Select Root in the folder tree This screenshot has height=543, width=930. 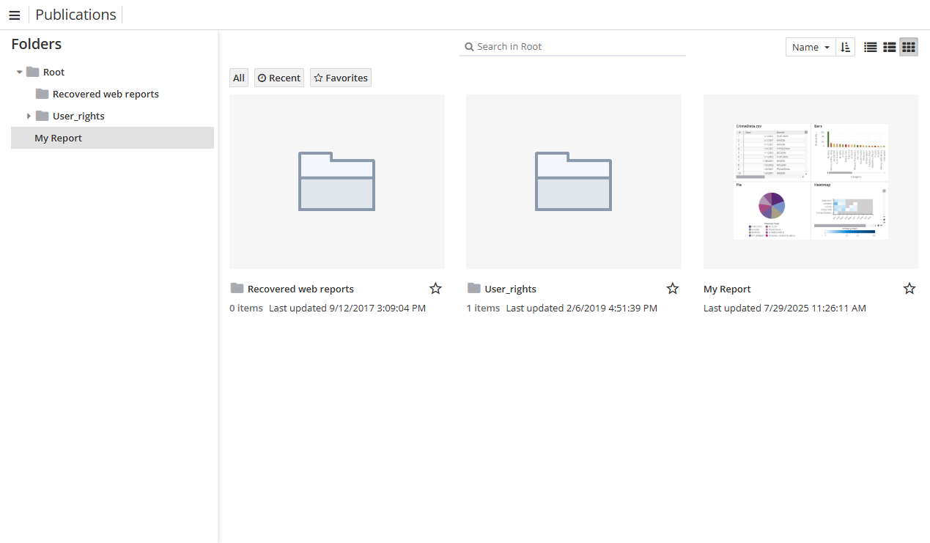(53, 72)
